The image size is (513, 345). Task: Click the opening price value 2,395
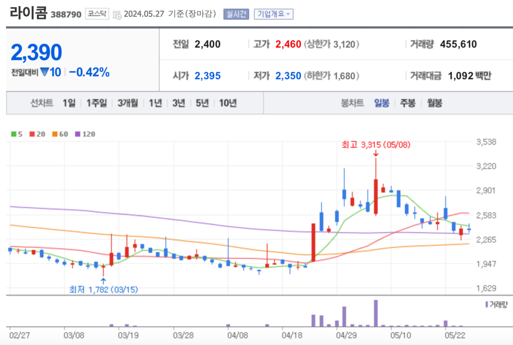click(207, 76)
